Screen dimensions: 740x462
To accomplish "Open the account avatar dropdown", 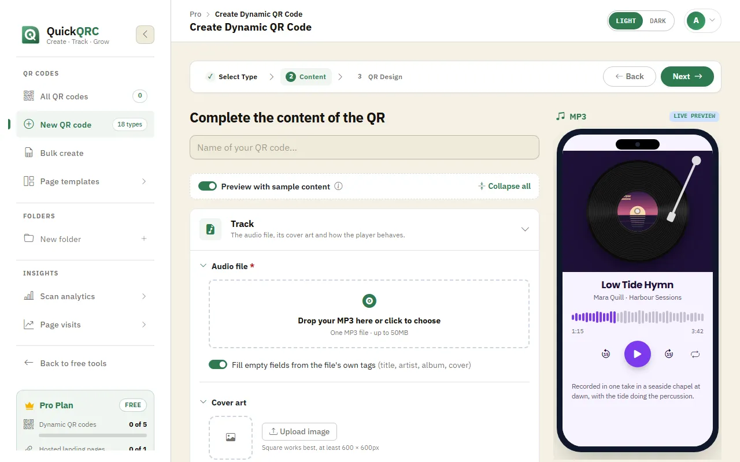I will pyautogui.click(x=702, y=21).
